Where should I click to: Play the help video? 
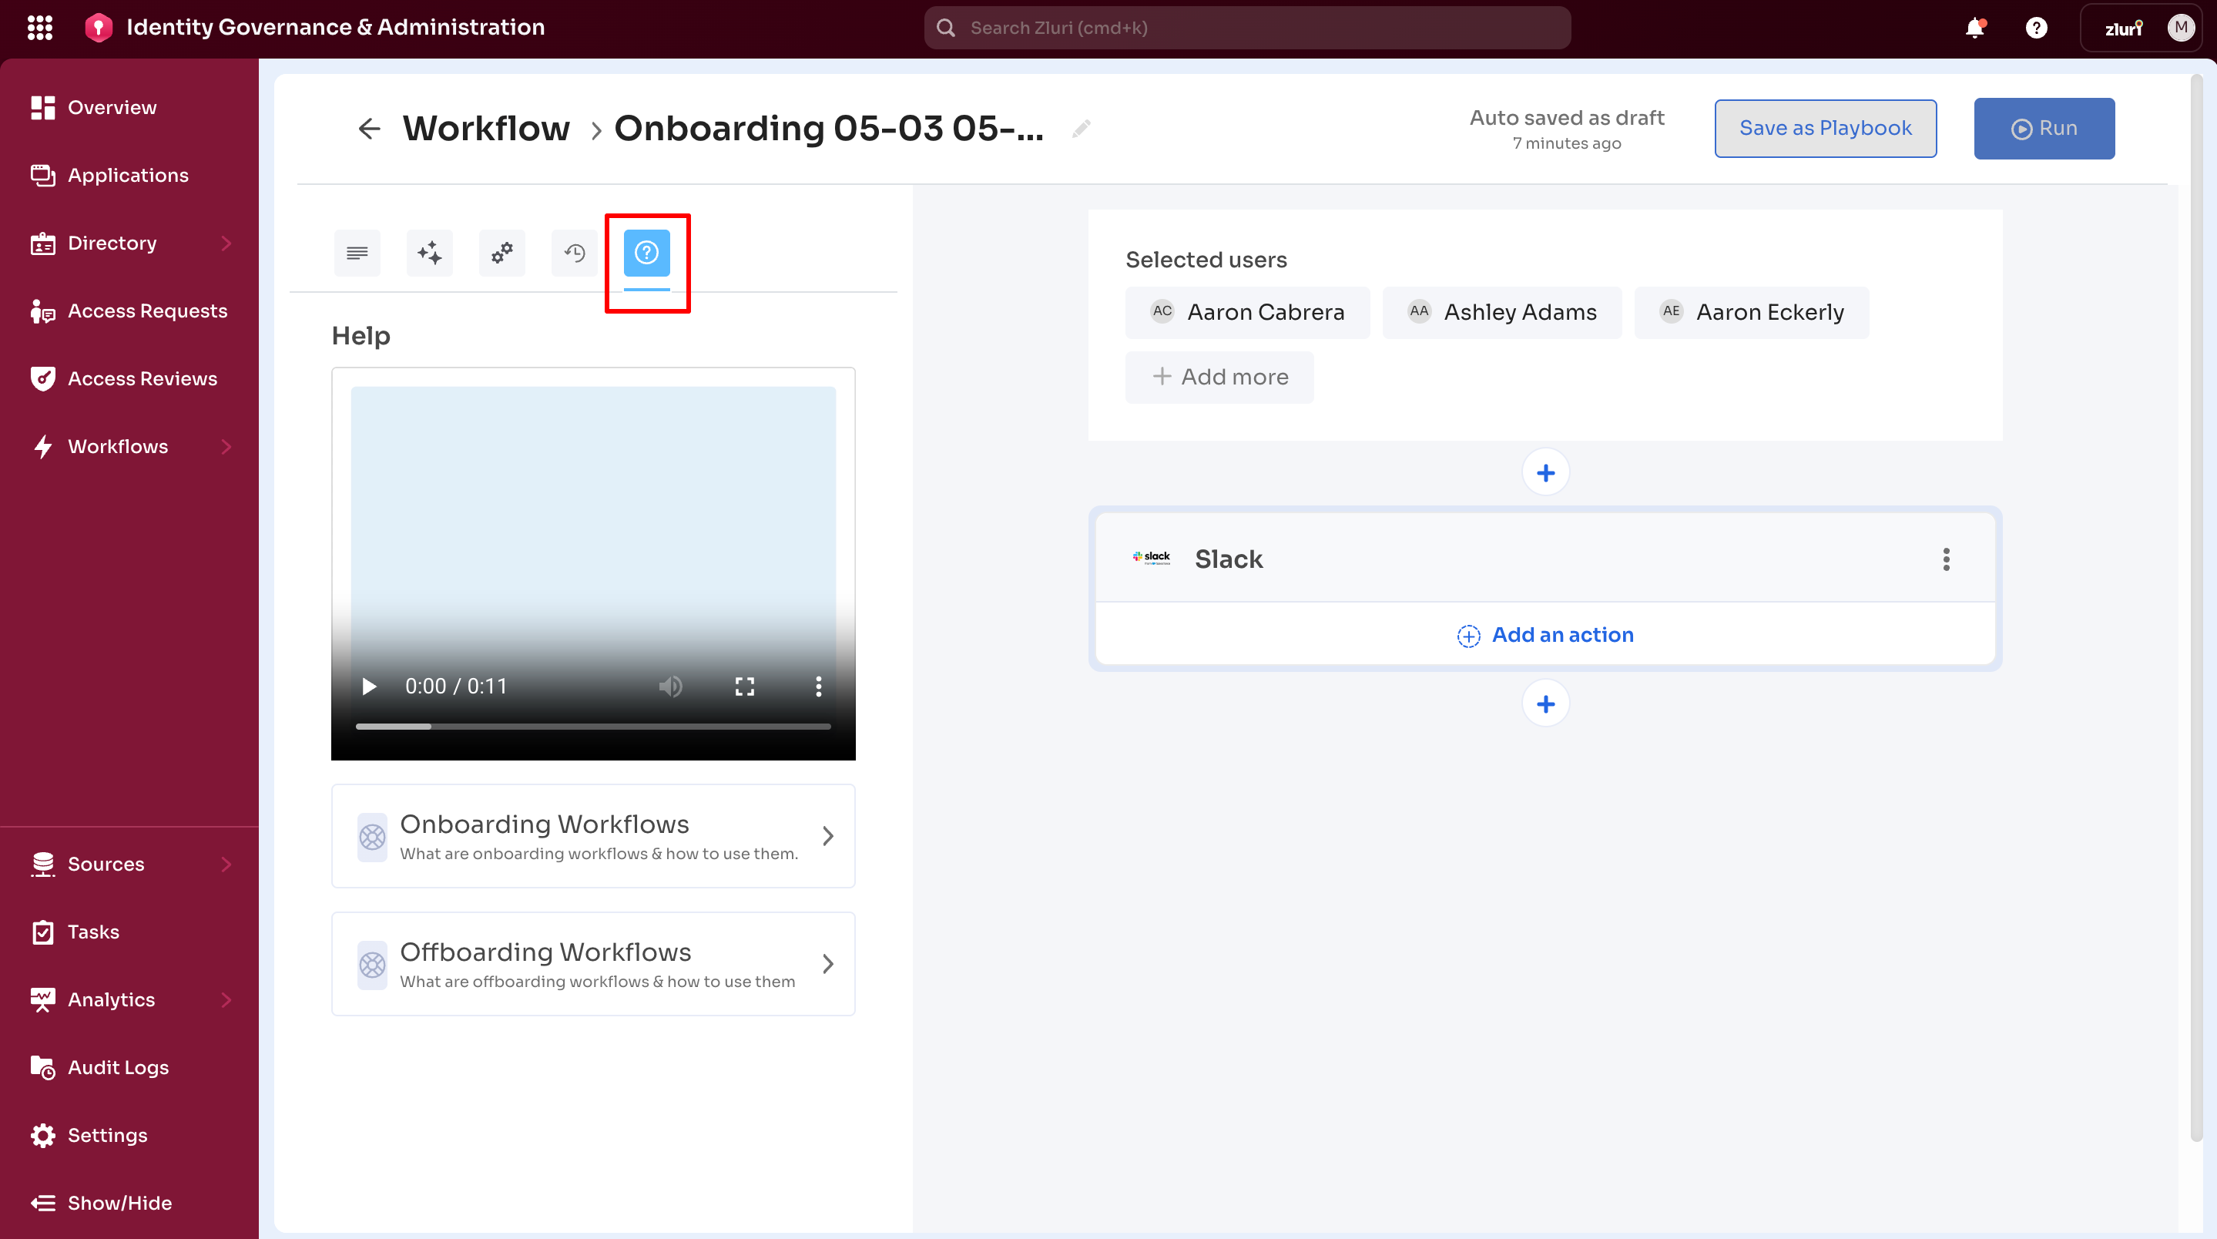(369, 687)
